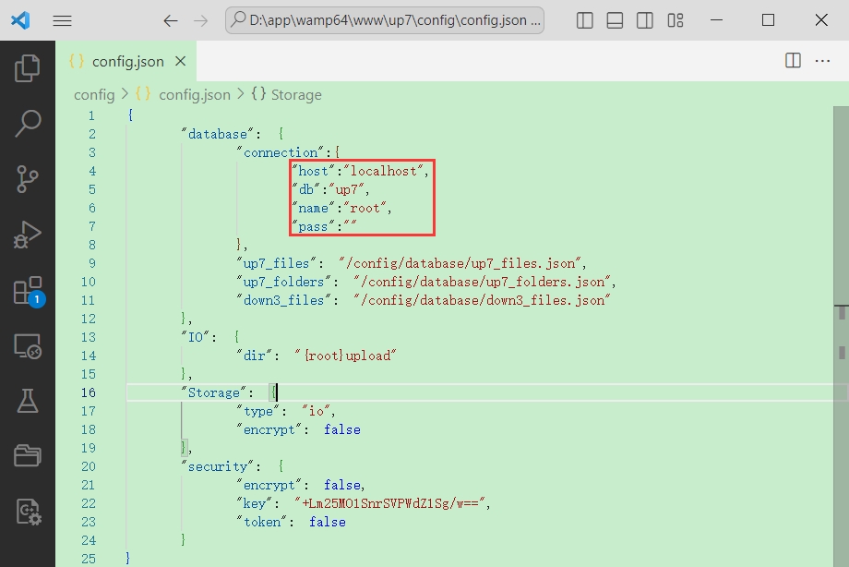Click the vertical scrollbar overview ruler
The image size is (849, 567).
coord(841,336)
